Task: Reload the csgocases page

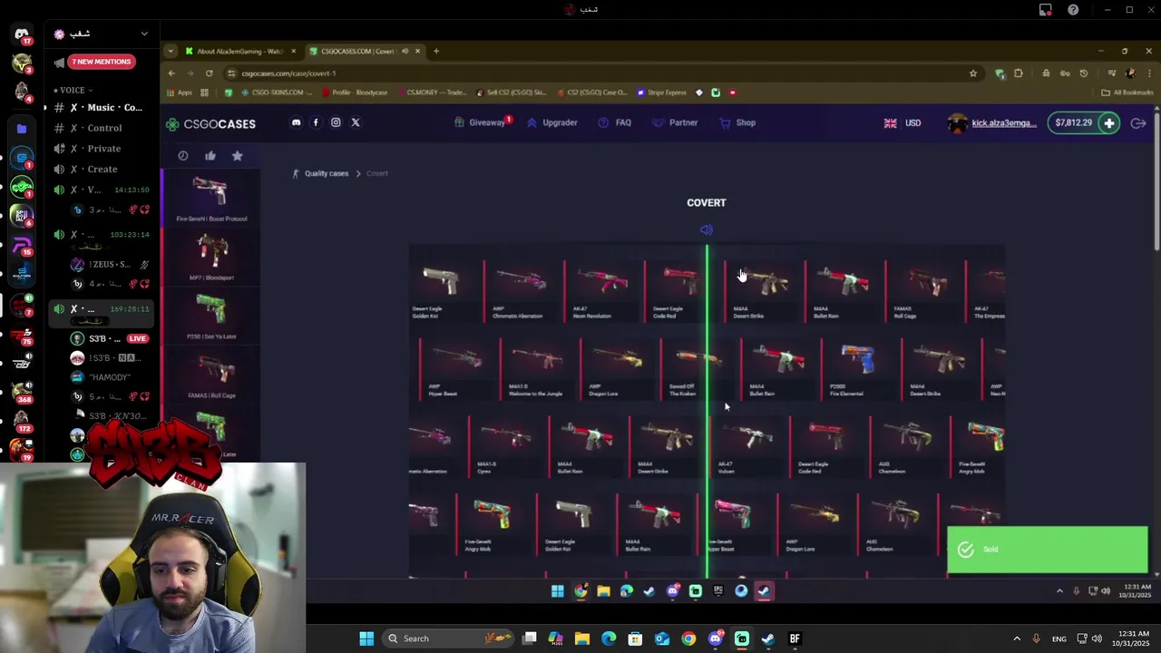Action: 209,73
